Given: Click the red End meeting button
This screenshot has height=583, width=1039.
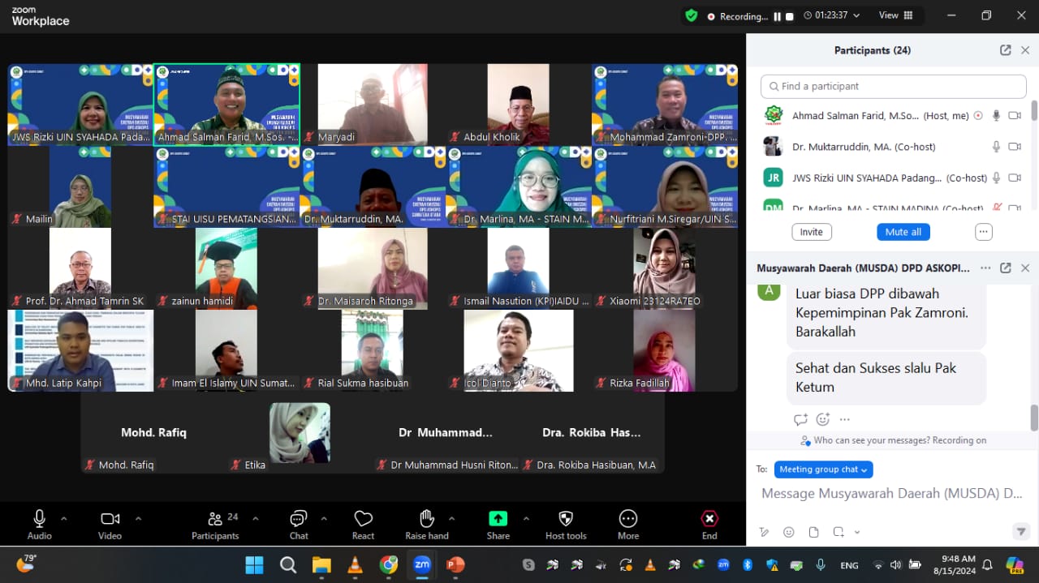Looking at the screenshot, I should click(709, 525).
